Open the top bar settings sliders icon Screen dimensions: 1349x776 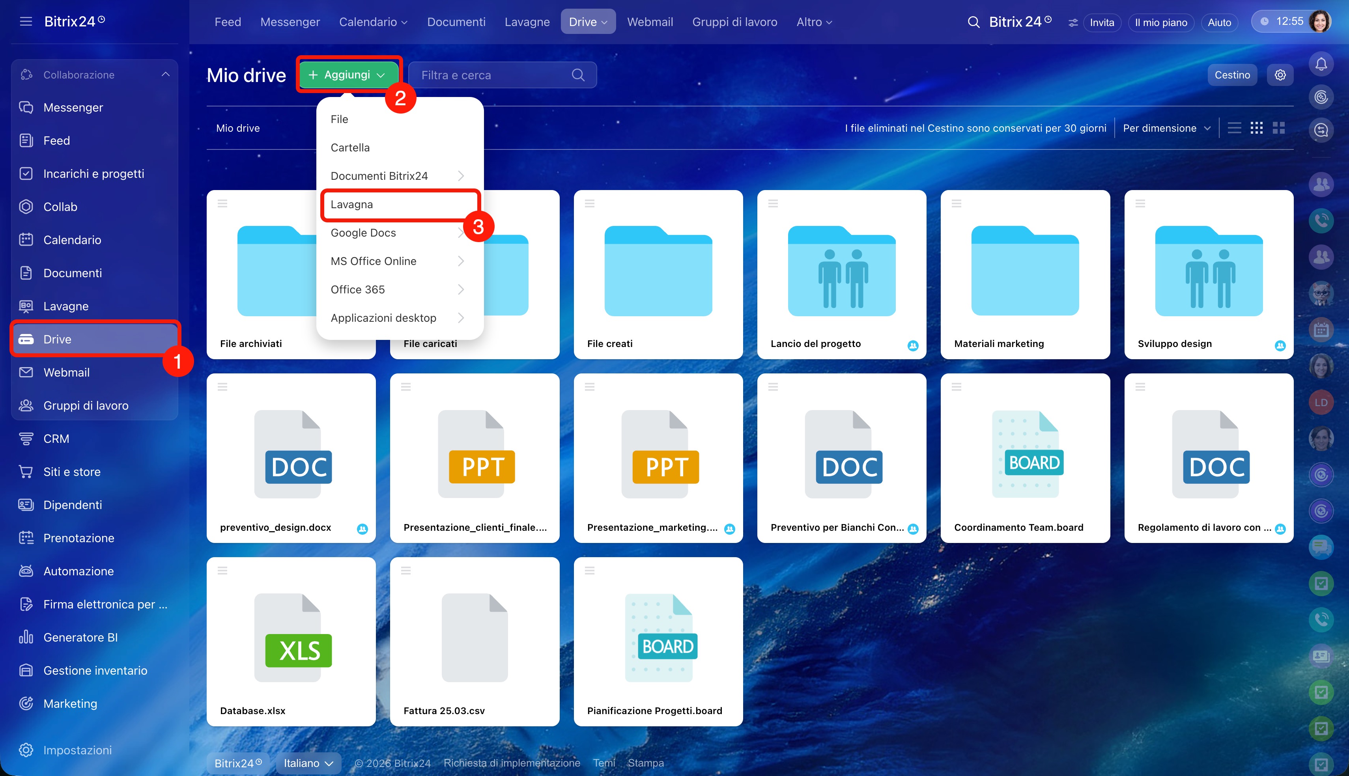tap(1072, 22)
